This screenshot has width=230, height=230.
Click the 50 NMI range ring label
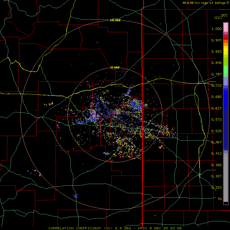pos(115,67)
